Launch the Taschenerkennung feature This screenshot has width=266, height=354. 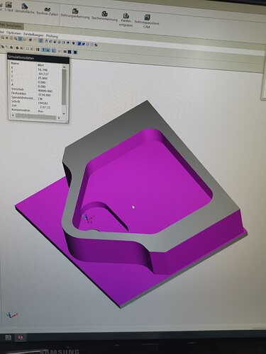point(104,16)
